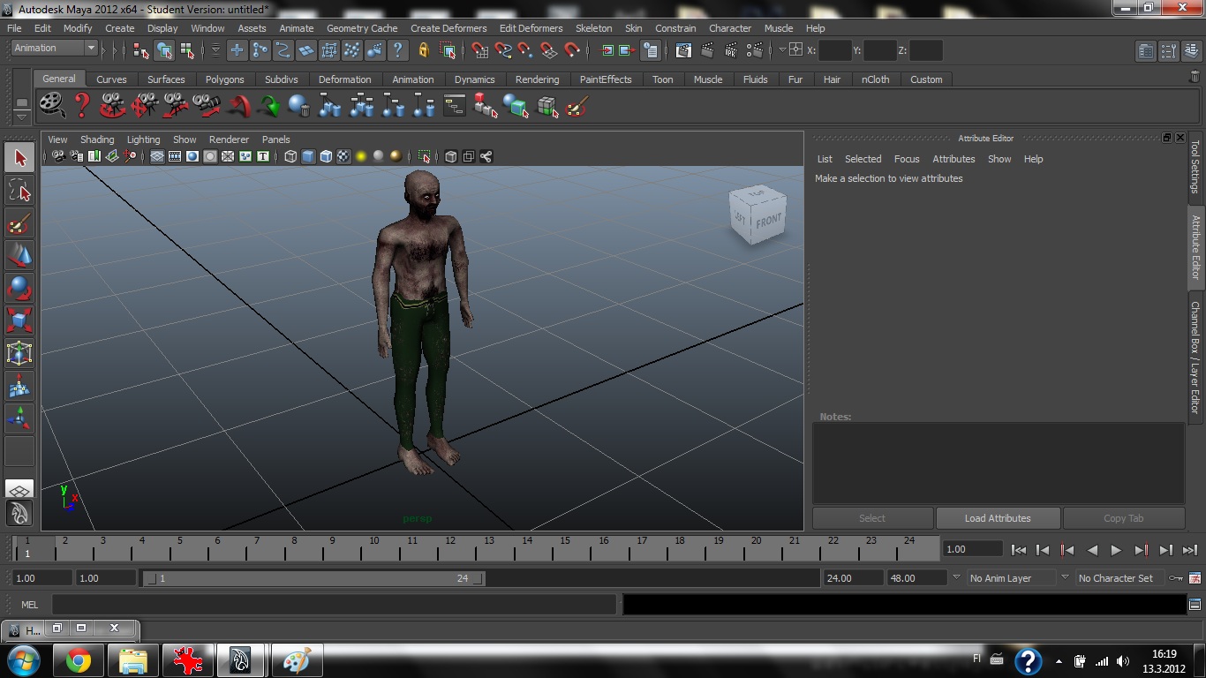Screen dimensions: 1206x678
Task: Click the time range slider bar
Action: tap(313, 578)
